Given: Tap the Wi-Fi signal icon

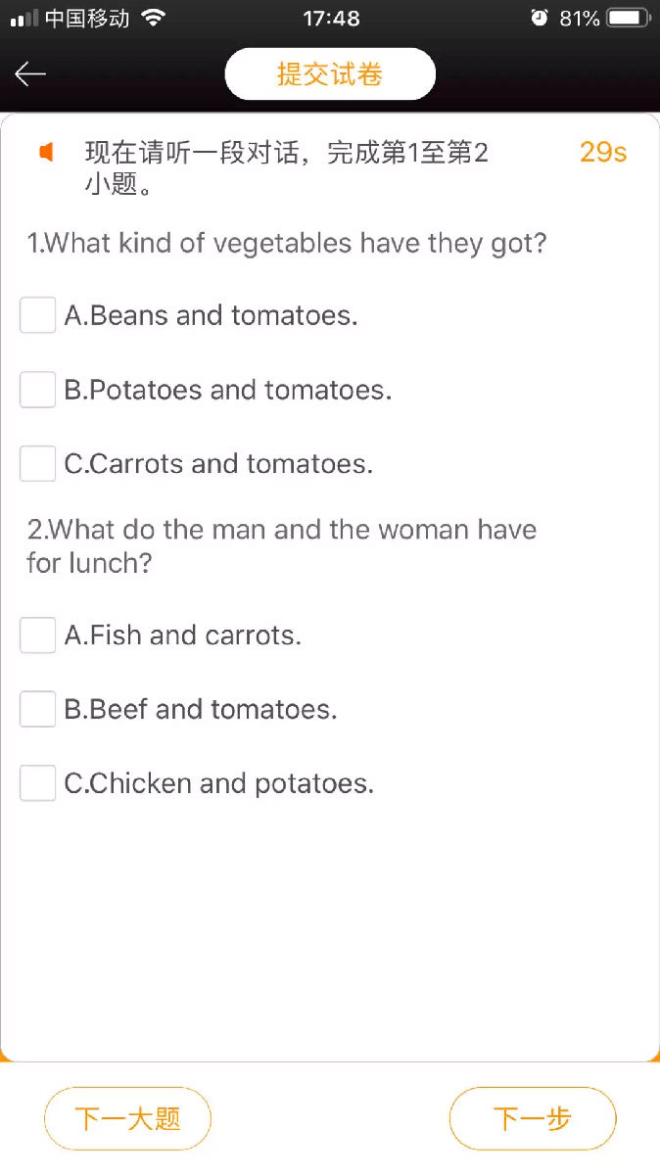Looking at the screenshot, I should [153, 19].
